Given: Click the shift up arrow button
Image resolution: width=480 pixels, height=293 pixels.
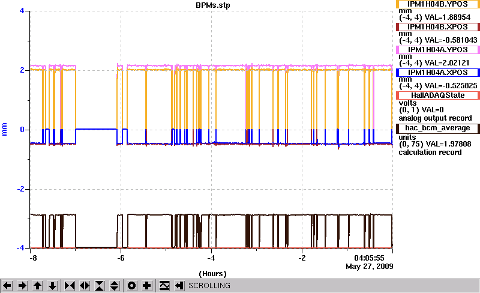Looking at the screenshot, I should coord(37,286).
